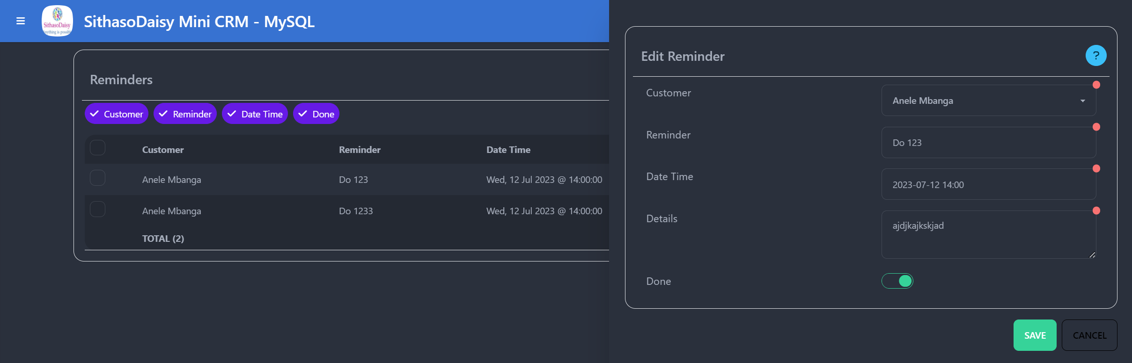1132x363 pixels.
Task: Toggle the Done switch off
Action: point(897,281)
